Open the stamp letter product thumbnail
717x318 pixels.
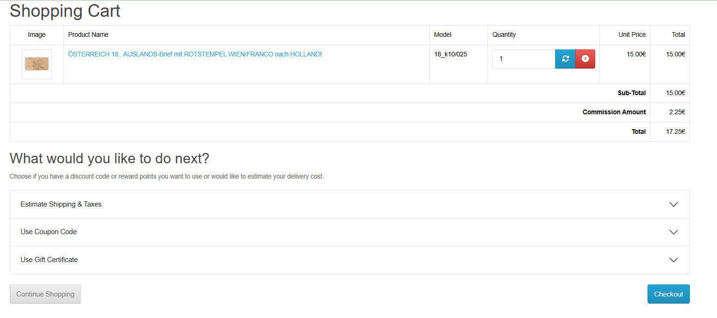point(37,64)
